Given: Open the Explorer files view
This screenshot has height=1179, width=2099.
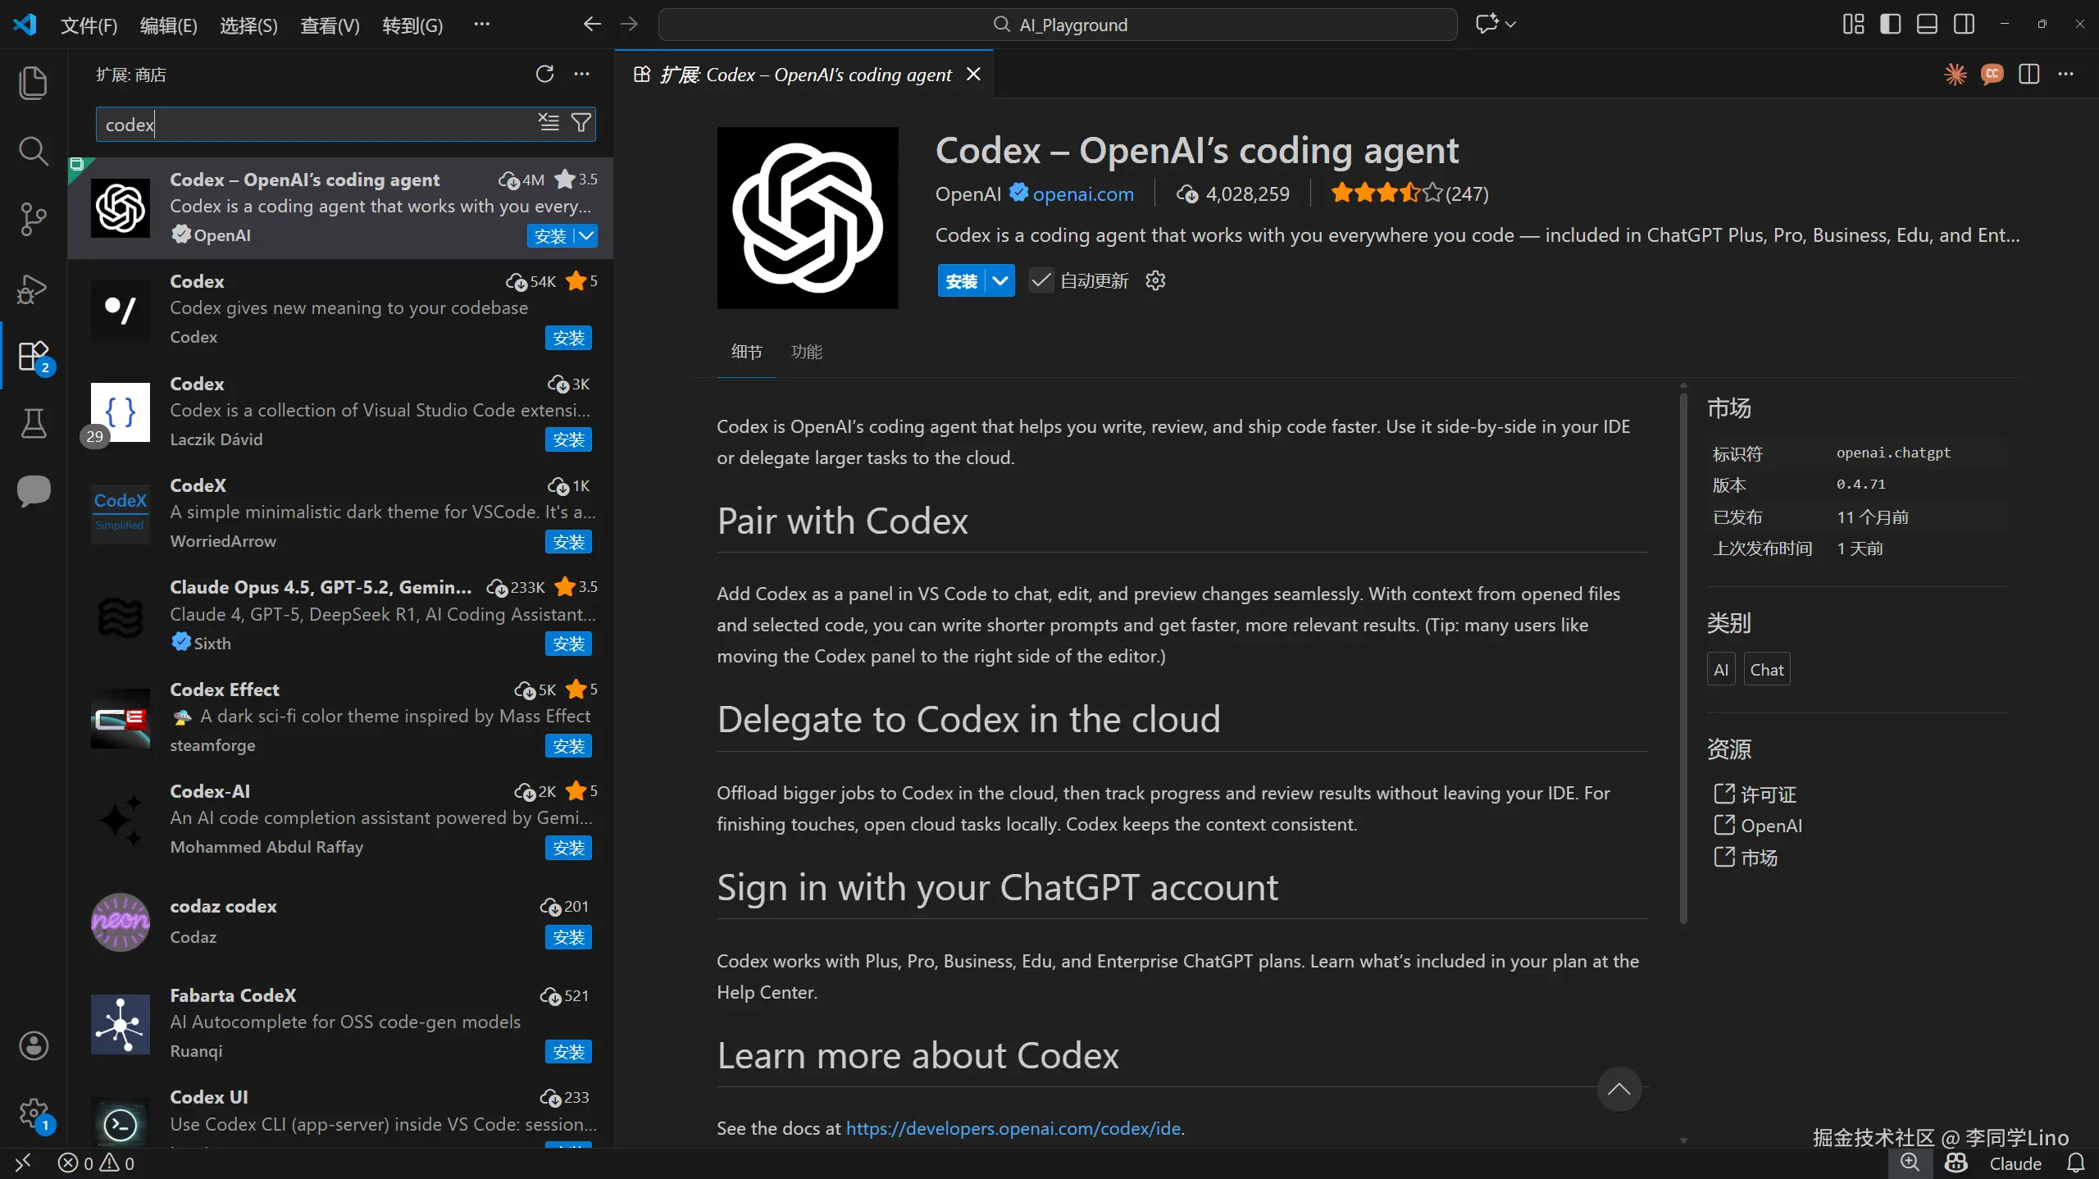Looking at the screenshot, I should 33,83.
